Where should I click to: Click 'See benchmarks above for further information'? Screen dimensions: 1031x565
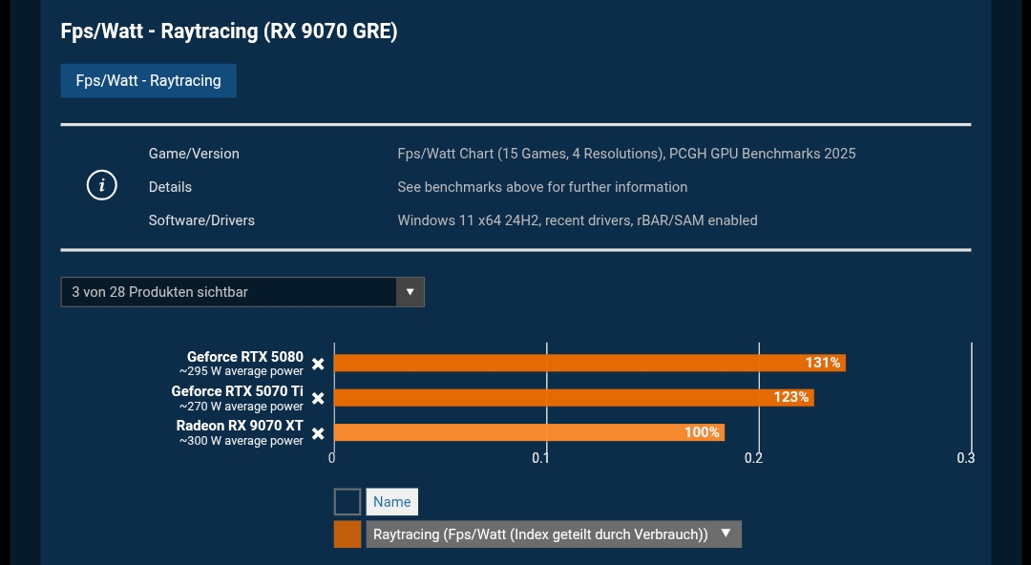point(542,187)
